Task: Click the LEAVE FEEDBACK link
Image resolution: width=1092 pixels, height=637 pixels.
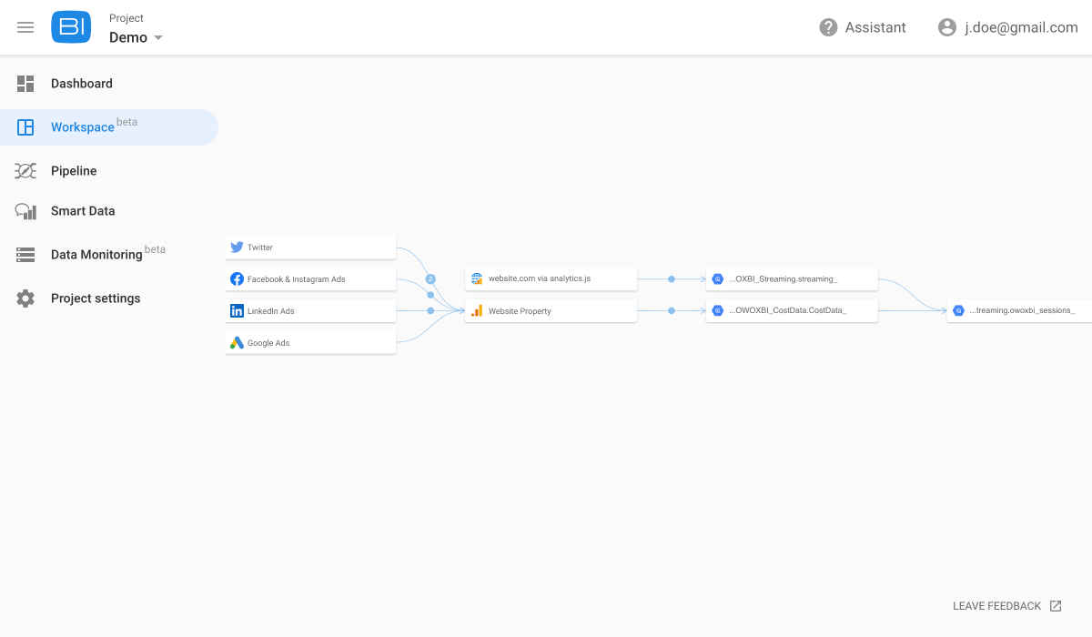Action: [x=996, y=606]
